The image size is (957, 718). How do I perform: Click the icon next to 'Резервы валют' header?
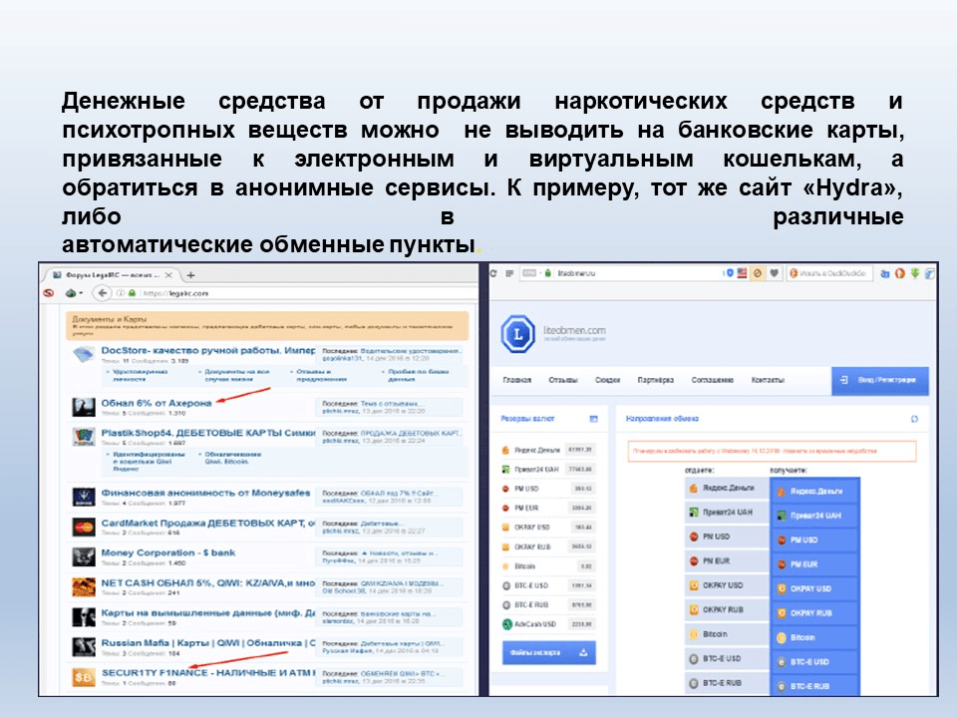tap(593, 419)
